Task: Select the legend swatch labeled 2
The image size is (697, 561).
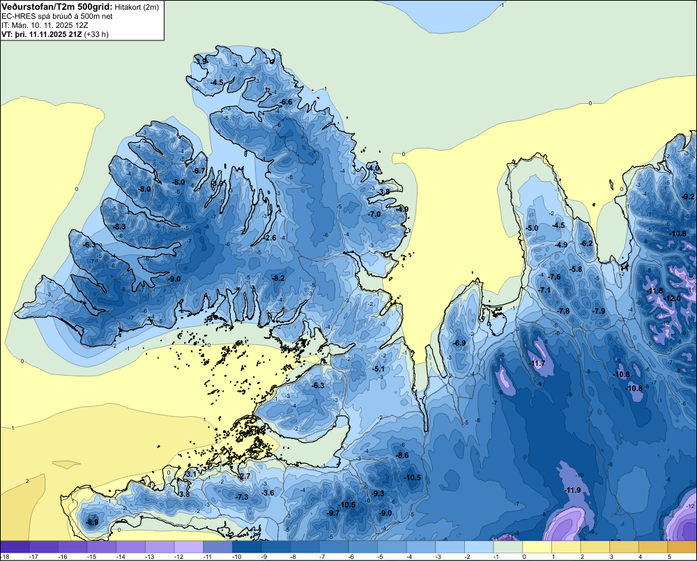Action: pos(595,547)
